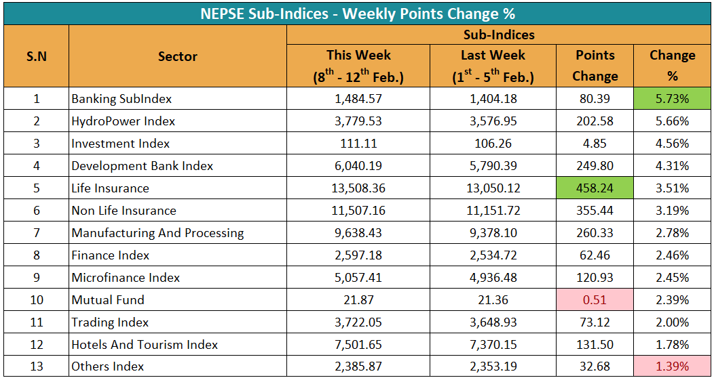Select the This Week column header
714x378 pixels.
pos(358,66)
